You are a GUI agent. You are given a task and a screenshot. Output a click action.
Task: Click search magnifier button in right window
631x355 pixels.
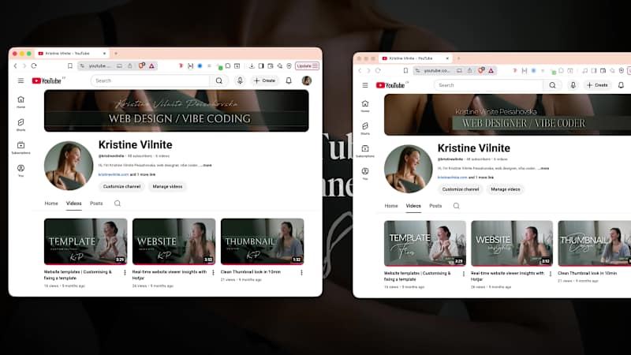pos(553,85)
